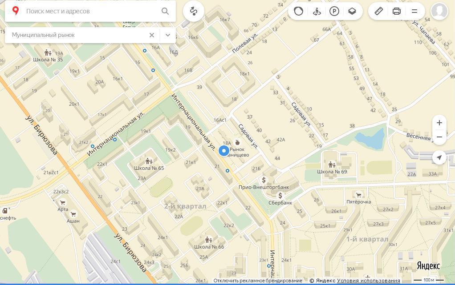The height and width of the screenshot is (285, 455).
Task: Click the 2-й квартал district label
Action: click(x=185, y=206)
